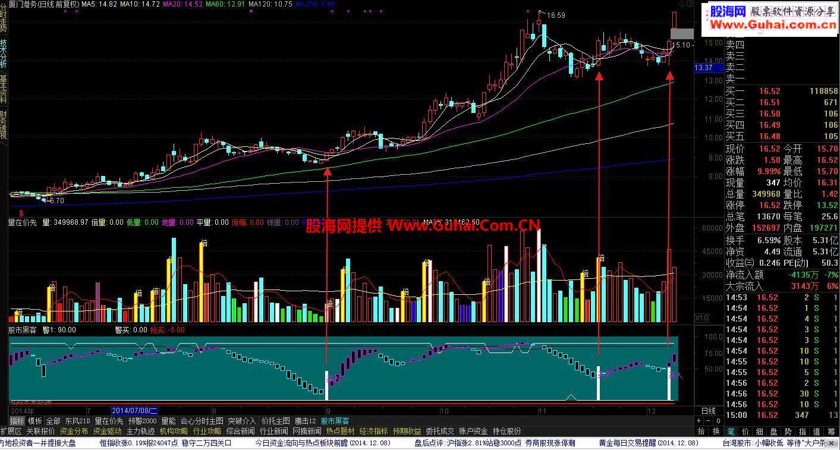The width and height of the screenshot is (840, 450).
Task: Apply the 量在价先 indicator tab
Action: (x=109, y=421)
